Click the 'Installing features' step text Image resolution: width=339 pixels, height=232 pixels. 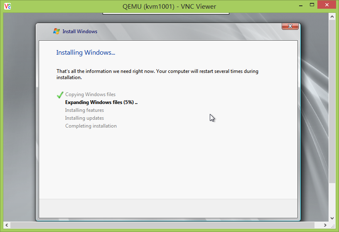(84, 110)
